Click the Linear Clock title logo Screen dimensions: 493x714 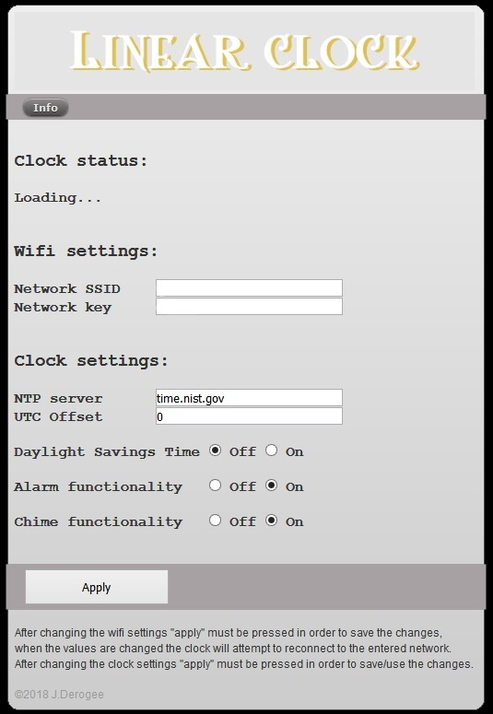[245, 51]
